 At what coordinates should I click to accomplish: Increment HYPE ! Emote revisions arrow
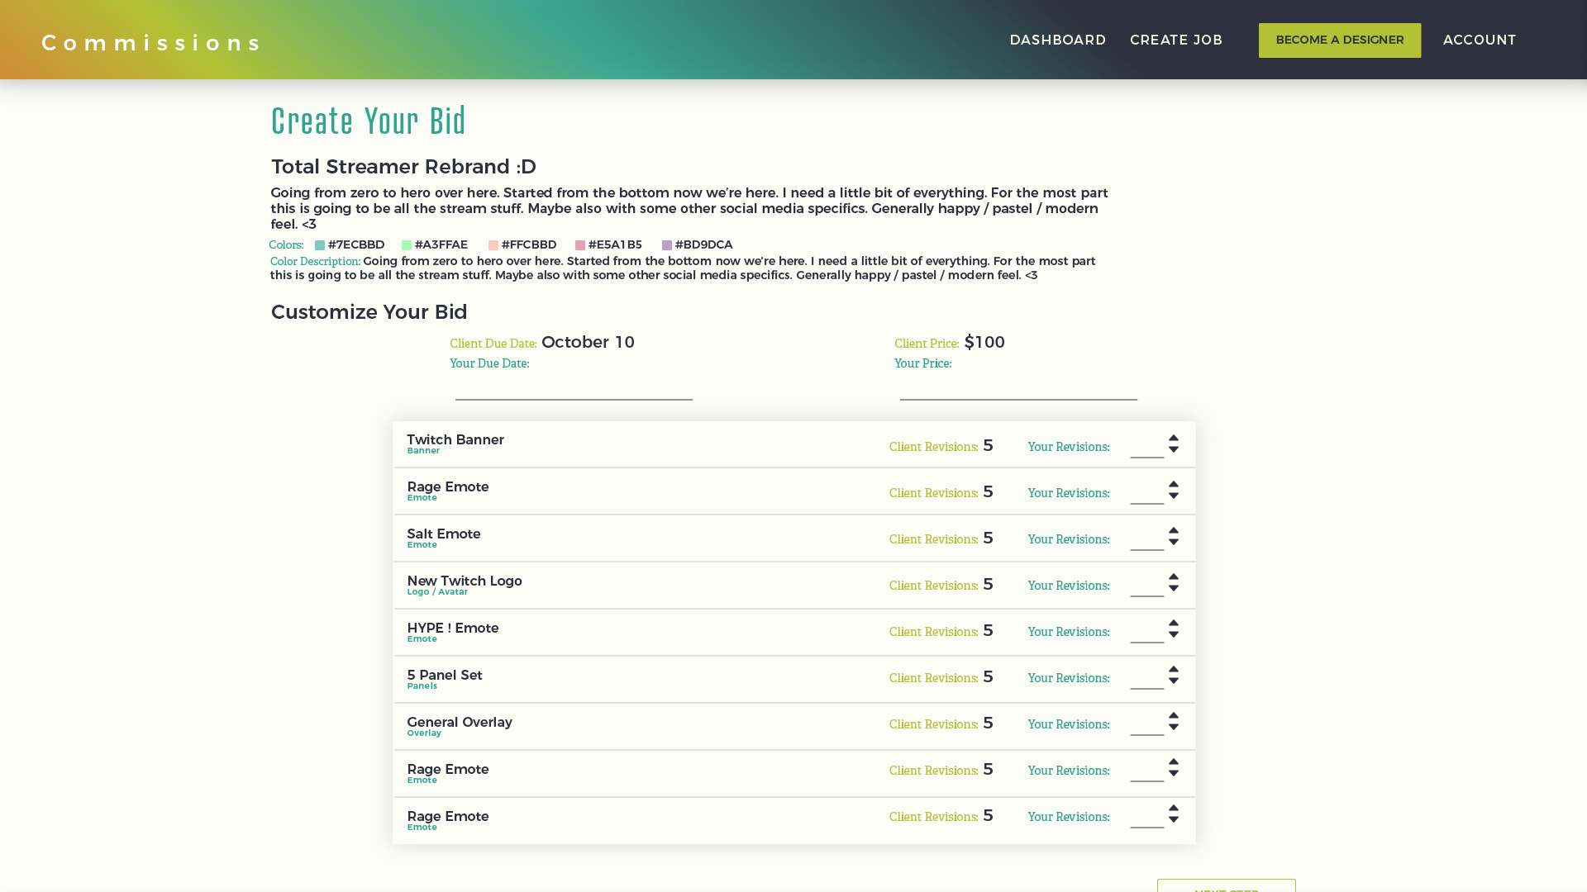coord(1173,624)
